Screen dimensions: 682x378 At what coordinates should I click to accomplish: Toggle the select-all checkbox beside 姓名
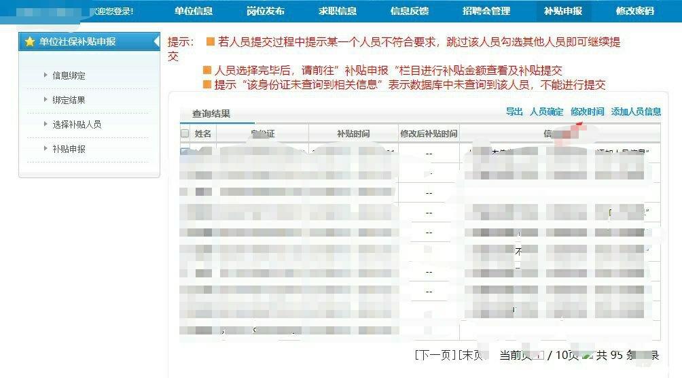[185, 133]
